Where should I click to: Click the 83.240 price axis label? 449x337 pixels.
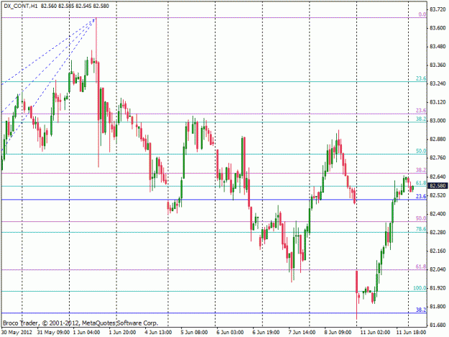tap(438, 83)
